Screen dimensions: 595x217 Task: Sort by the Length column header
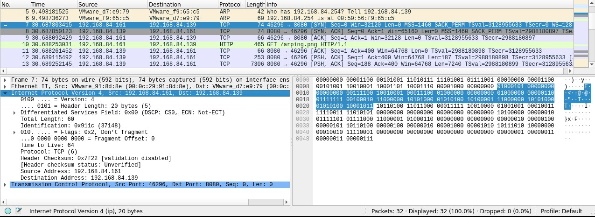tap(255, 4)
